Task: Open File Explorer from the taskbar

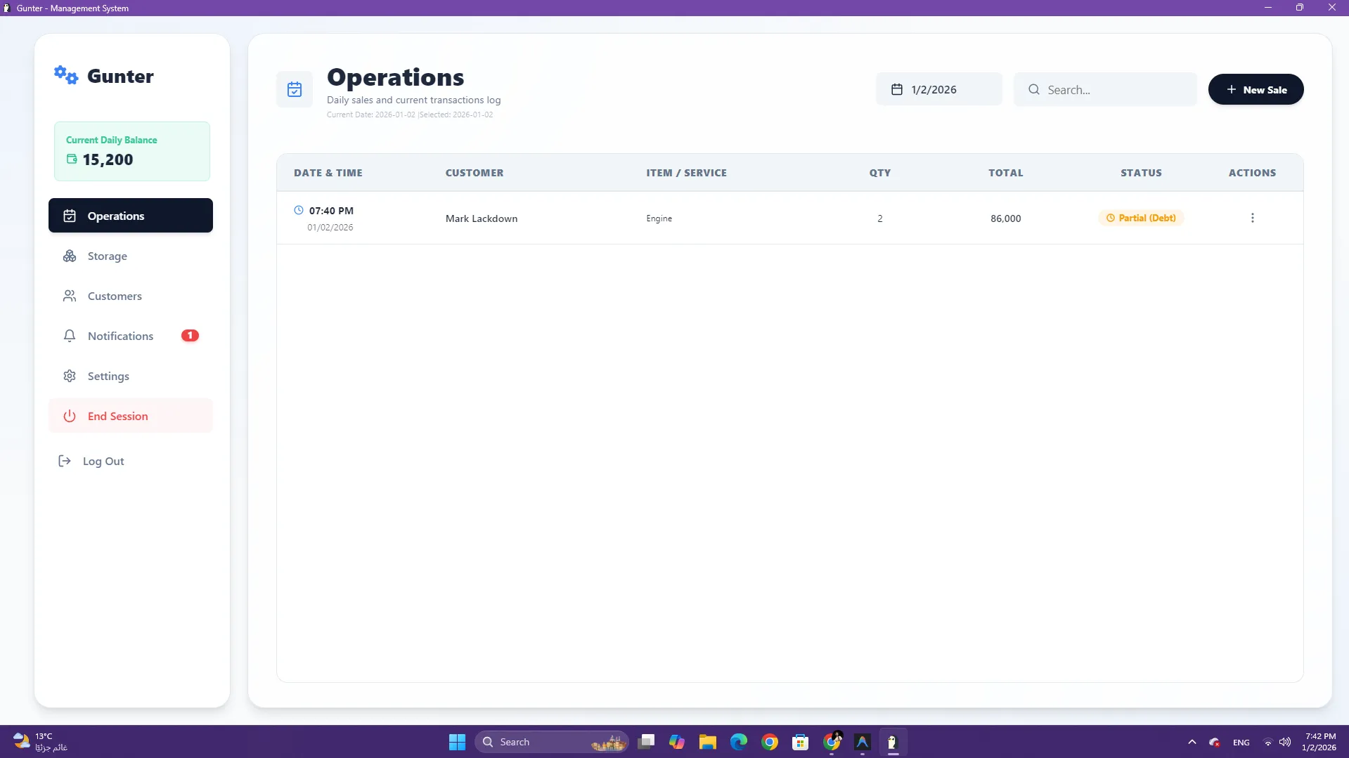Action: click(707, 742)
